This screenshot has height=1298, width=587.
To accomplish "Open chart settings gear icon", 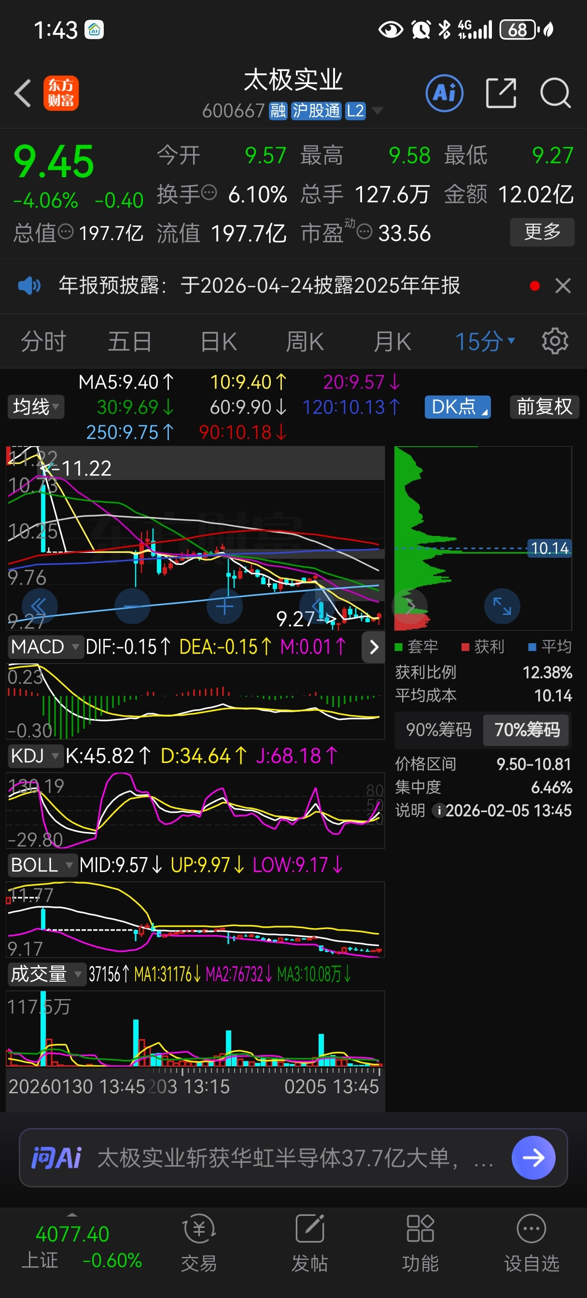I will pyautogui.click(x=555, y=341).
